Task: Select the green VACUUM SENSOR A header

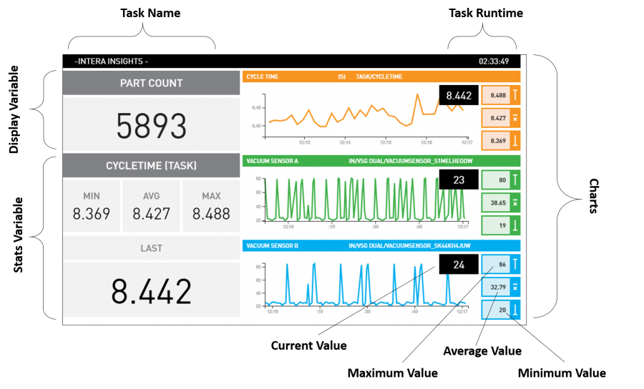Action: coord(381,161)
